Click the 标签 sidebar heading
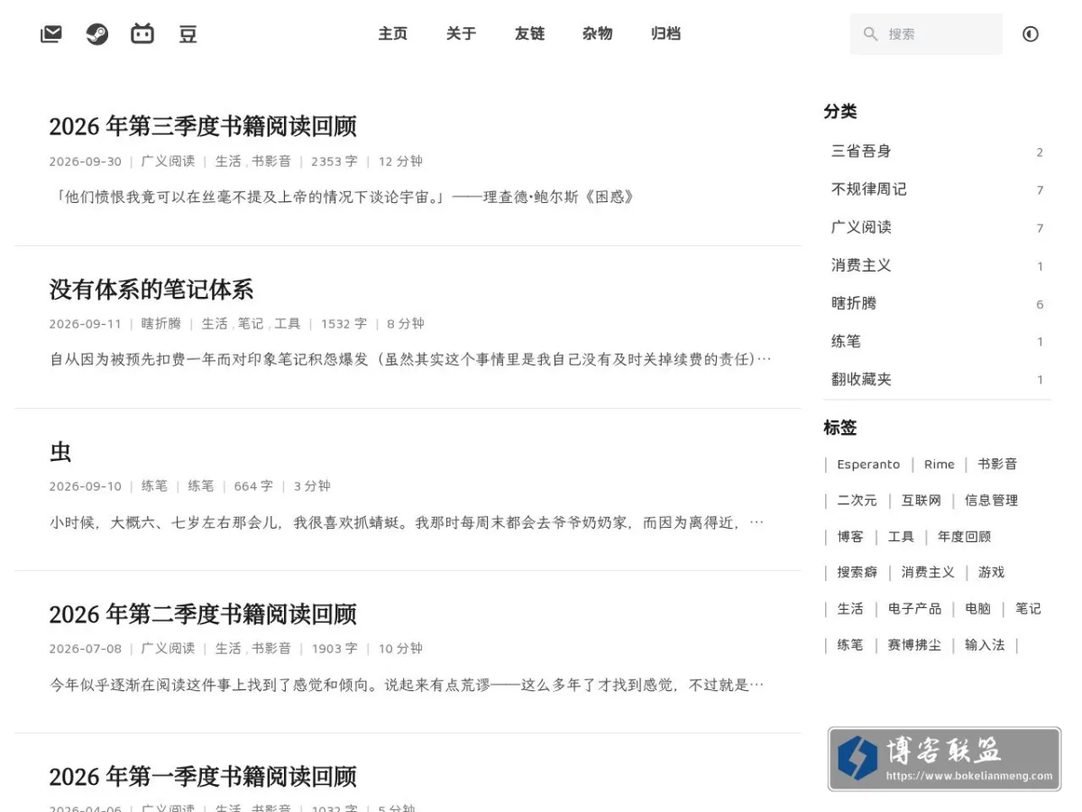The width and height of the screenshot is (1082, 812). (840, 428)
